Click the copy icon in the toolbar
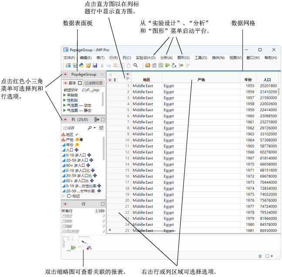Image resolution: width=282 pixels, height=277 pixels. (x=109, y=65)
